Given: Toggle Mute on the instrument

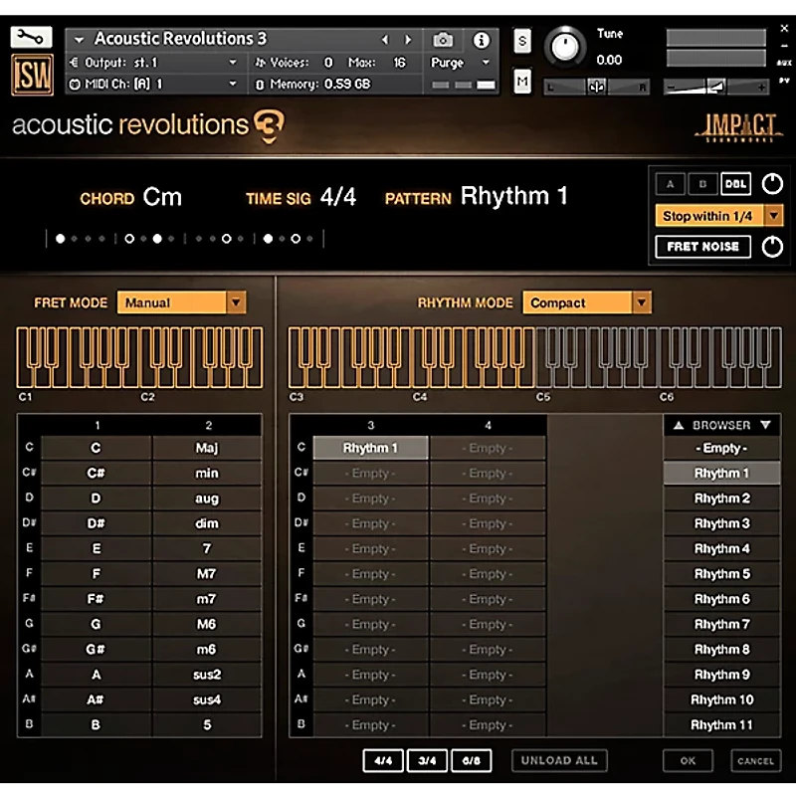Looking at the screenshot, I should pyautogui.click(x=521, y=80).
